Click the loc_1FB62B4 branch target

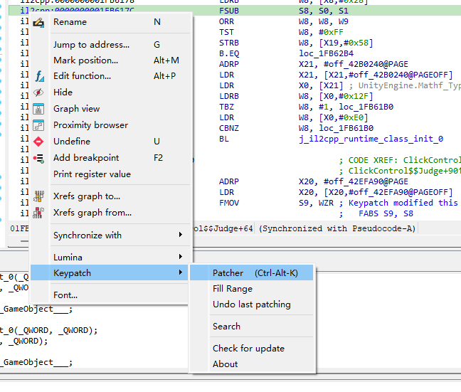coord(326,53)
